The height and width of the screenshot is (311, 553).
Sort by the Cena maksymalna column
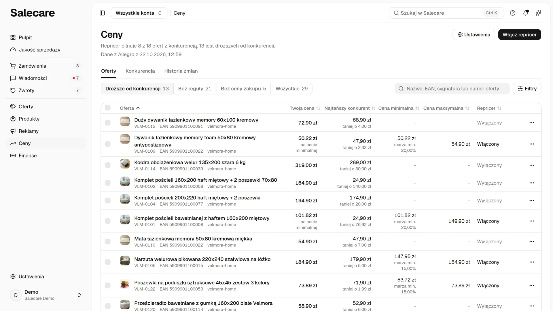[446, 108]
